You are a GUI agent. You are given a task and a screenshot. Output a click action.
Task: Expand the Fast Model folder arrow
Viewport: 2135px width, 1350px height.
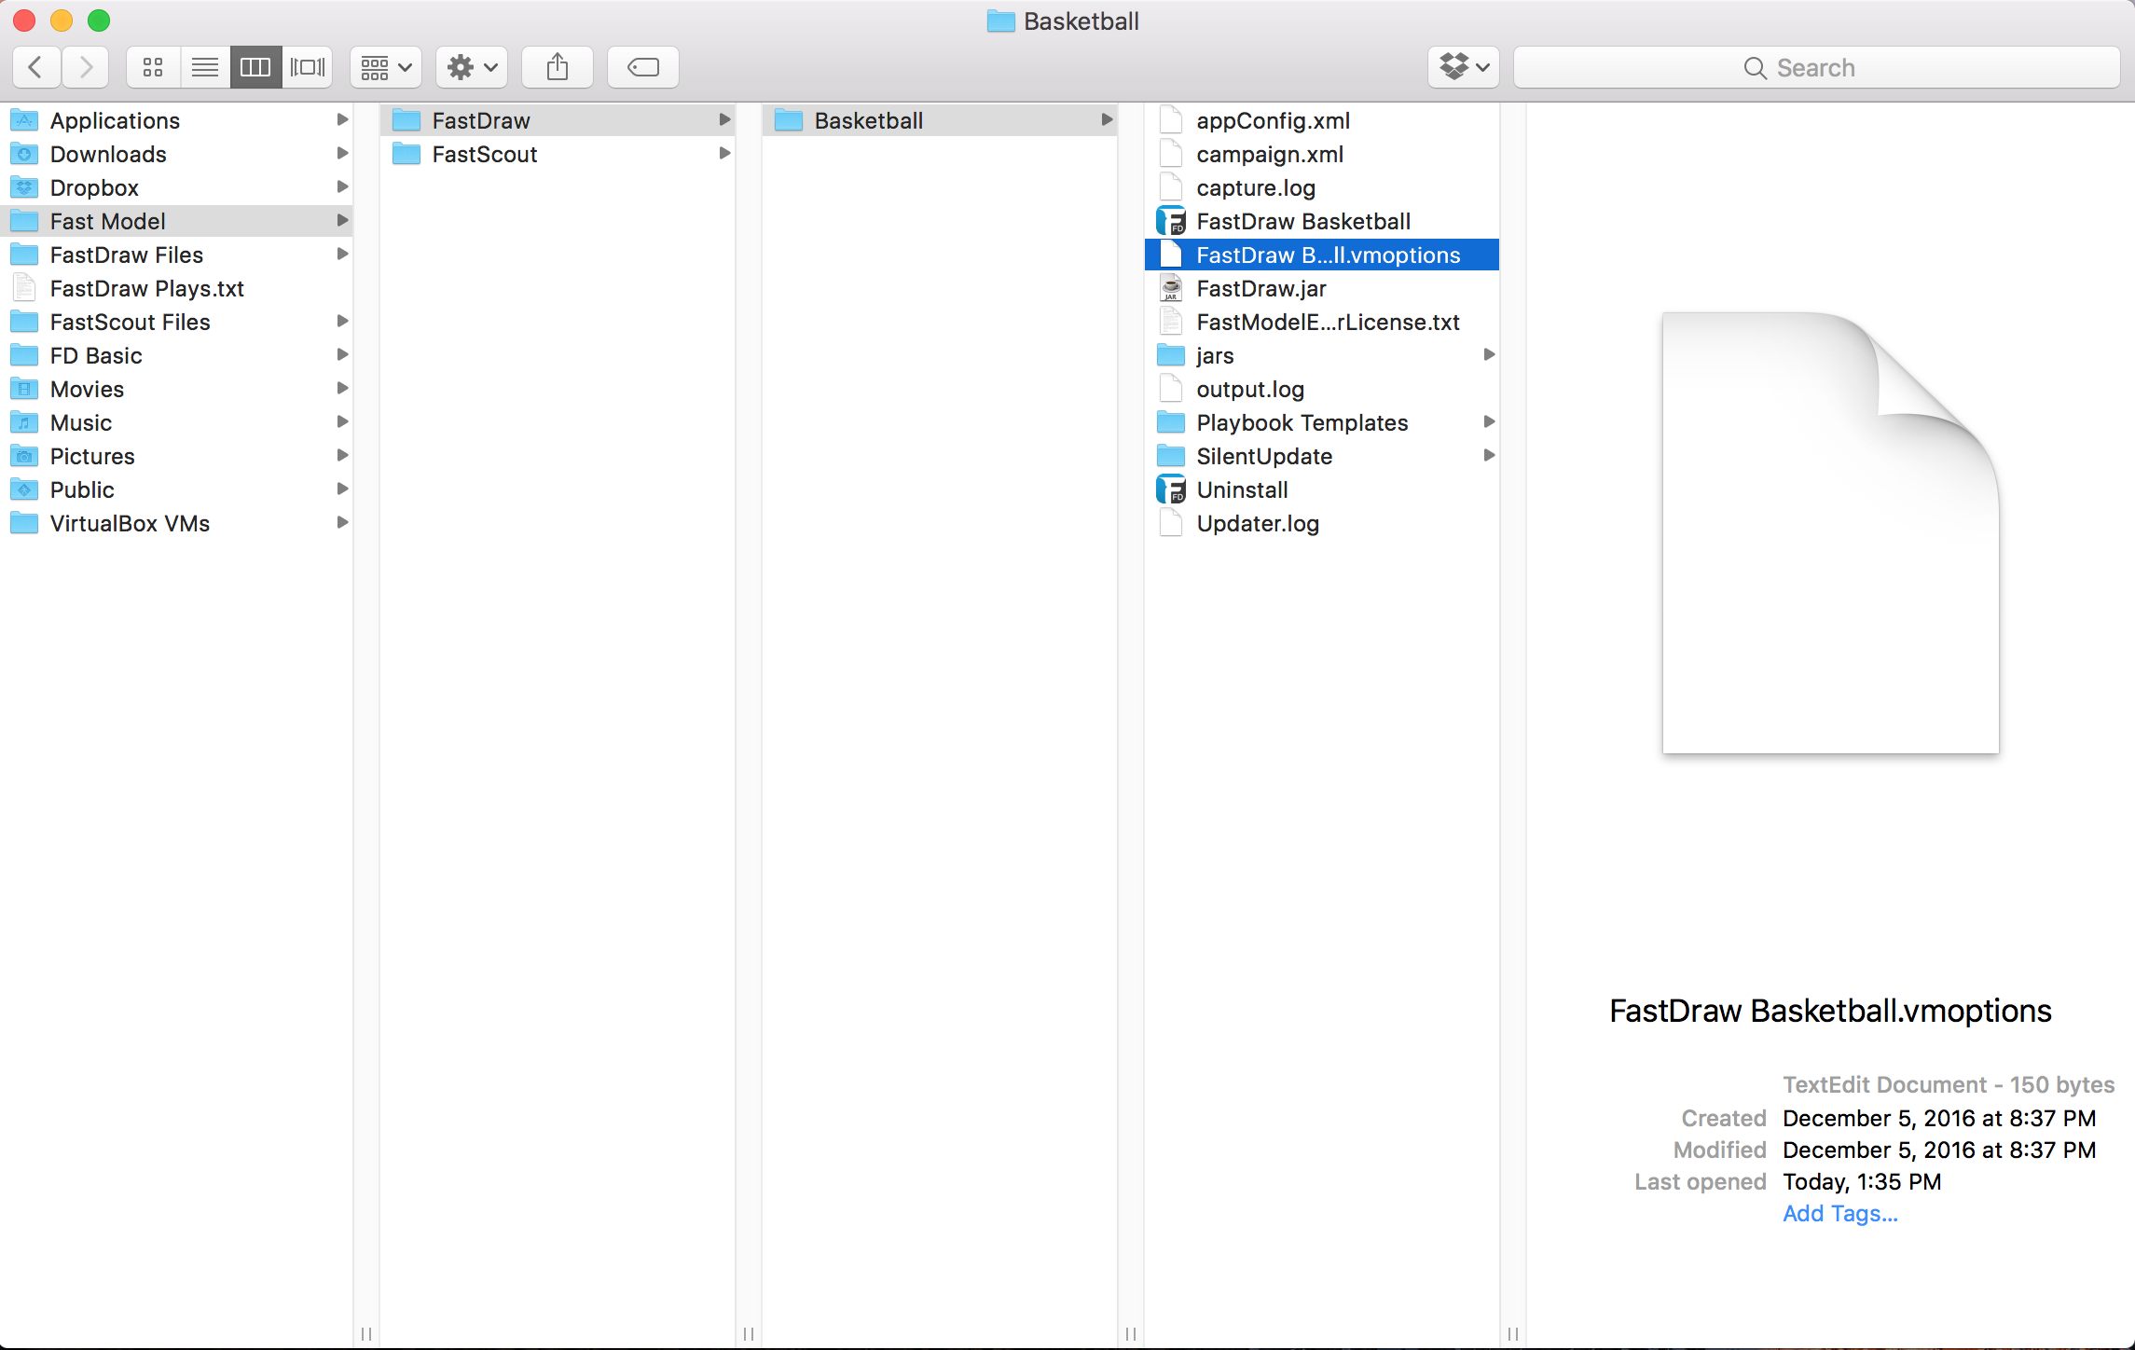click(x=342, y=221)
